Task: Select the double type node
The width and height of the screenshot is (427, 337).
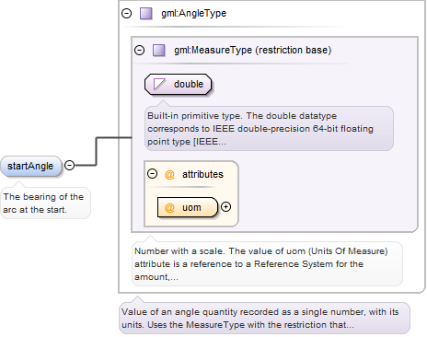Action: click(179, 84)
